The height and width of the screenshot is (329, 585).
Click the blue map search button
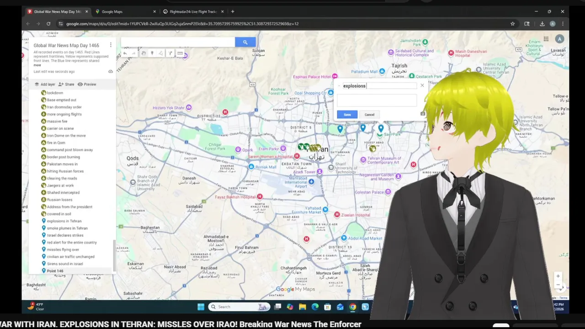coord(245,42)
